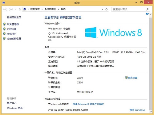Image resolution: width=154 pixels, height=115 pixels.
Task: Open Windows 更新 link
Action: point(15,108)
